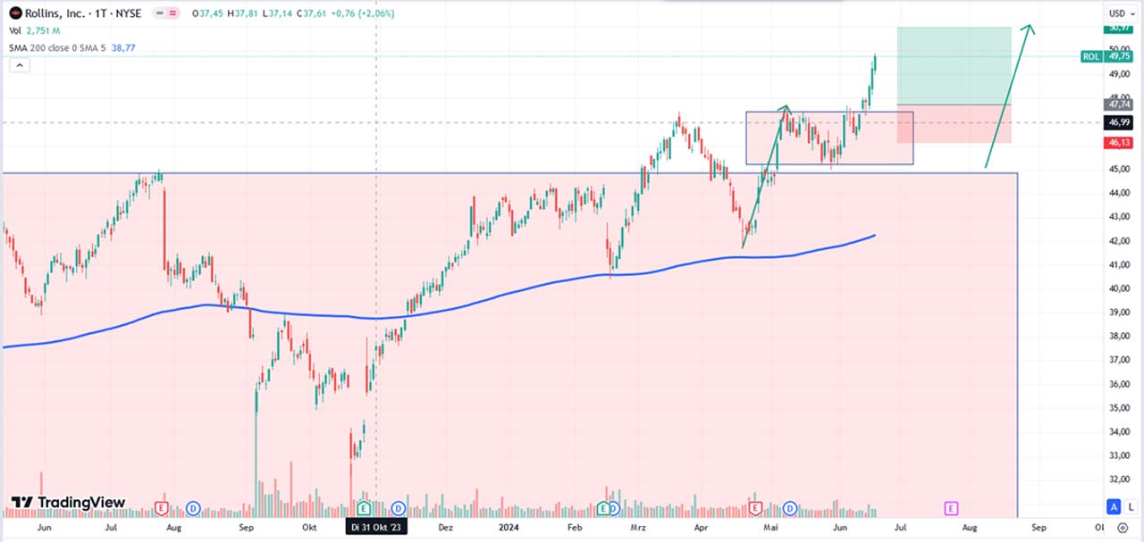Click the 45,00 price axis value
Viewport: 1144px width, 542px height.
coord(1119,170)
